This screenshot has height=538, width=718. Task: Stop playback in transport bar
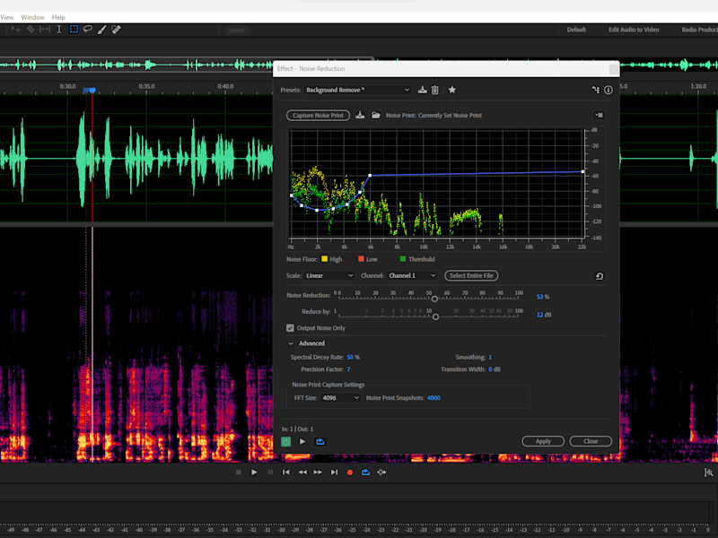coord(238,473)
